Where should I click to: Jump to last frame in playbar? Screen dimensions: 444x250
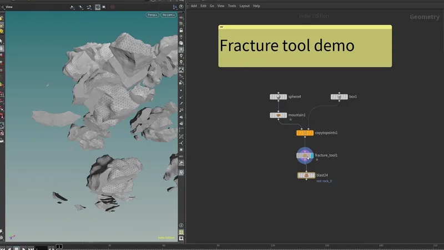pos(31,248)
